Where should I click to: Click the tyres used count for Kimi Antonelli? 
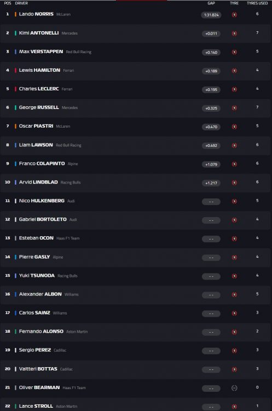(x=257, y=33)
